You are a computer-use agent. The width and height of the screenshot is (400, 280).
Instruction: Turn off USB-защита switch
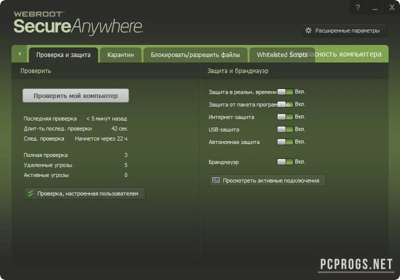tap(285, 129)
